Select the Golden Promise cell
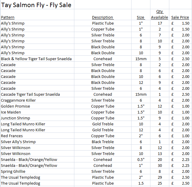This screenshot has width=192, height=187. coord(37,106)
